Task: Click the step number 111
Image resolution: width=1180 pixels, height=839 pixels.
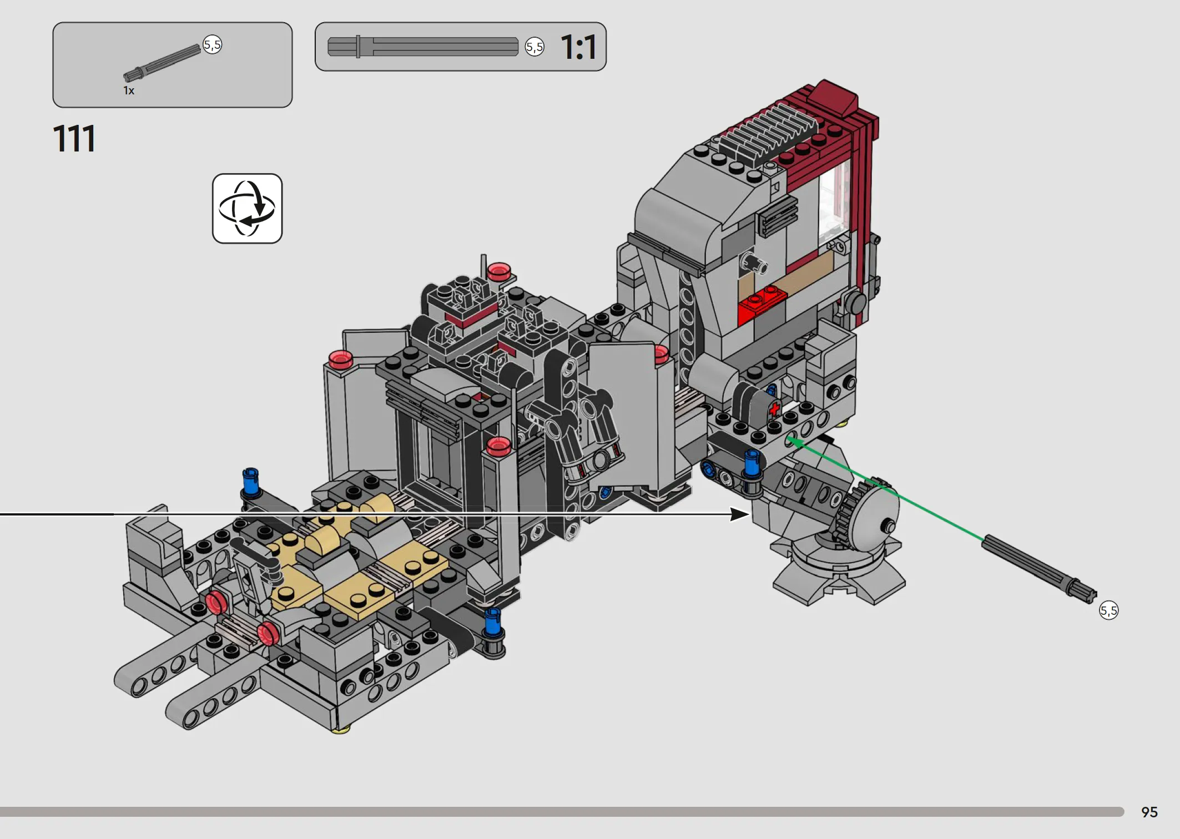Action: click(x=74, y=138)
